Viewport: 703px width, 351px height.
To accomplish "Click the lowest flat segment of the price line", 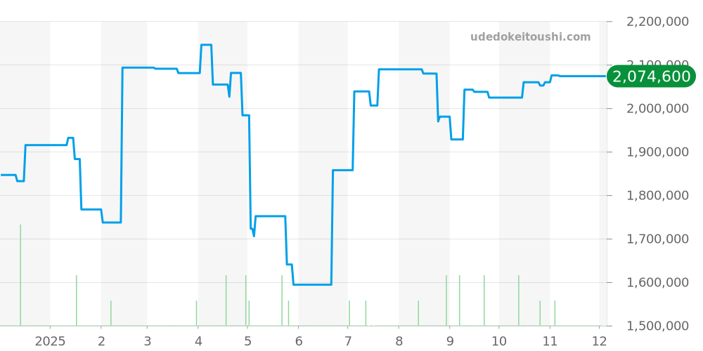I will click(312, 284).
